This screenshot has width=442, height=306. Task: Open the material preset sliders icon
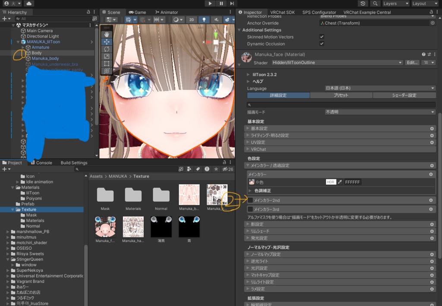[x=429, y=54]
